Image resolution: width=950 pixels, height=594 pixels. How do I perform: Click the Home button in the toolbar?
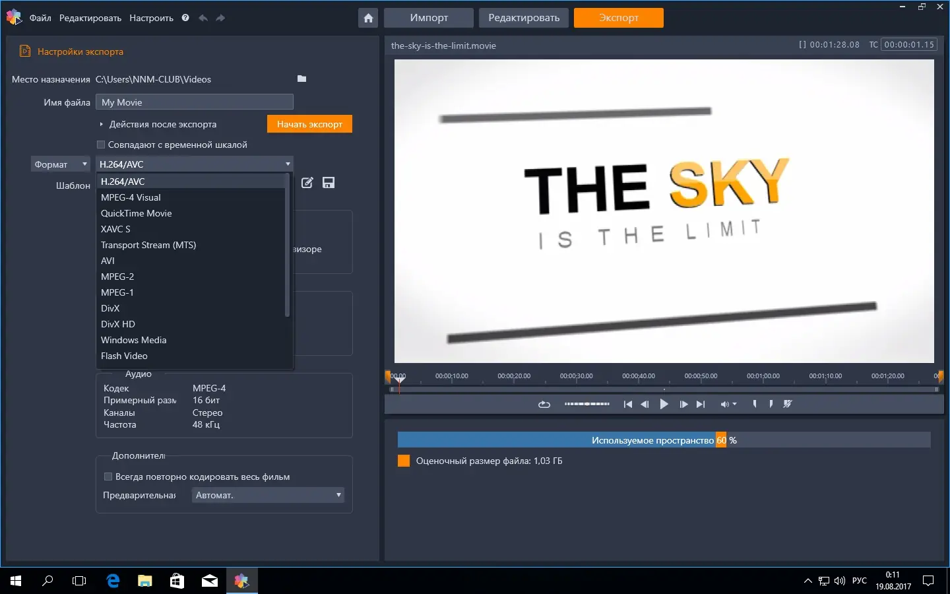(368, 18)
